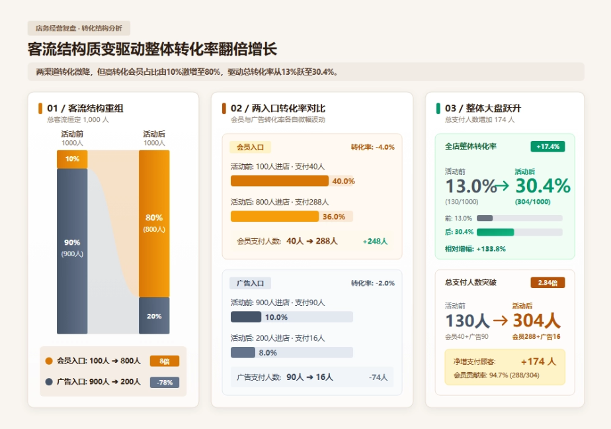
Task: Select the 广告入口 tag label
Action: click(250, 283)
